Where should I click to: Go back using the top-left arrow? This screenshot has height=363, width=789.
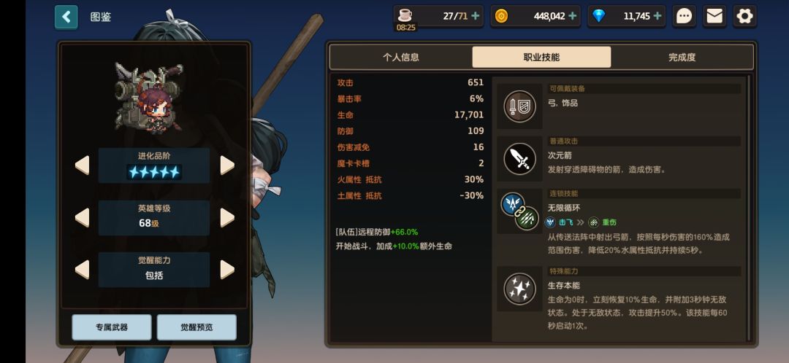click(x=66, y=17)
